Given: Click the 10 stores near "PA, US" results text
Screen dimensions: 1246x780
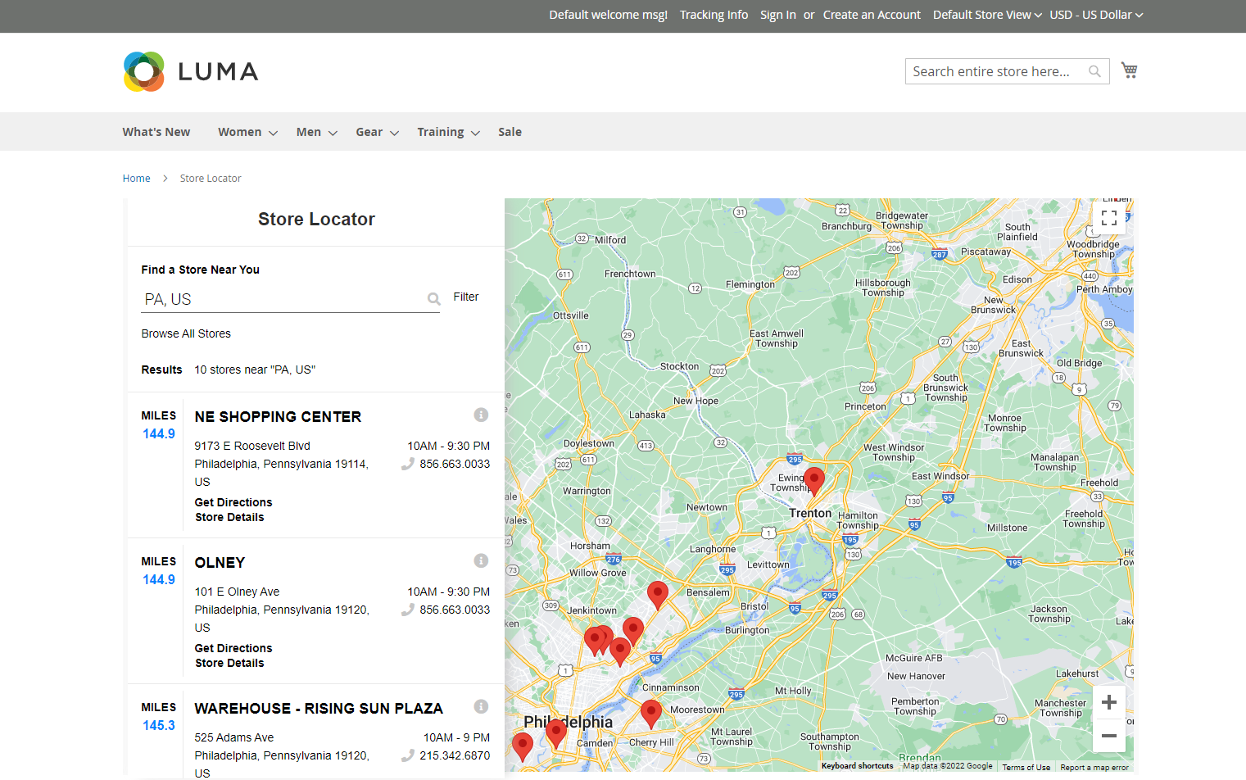Looking at the screenshot, I should (x=255, y=370).
